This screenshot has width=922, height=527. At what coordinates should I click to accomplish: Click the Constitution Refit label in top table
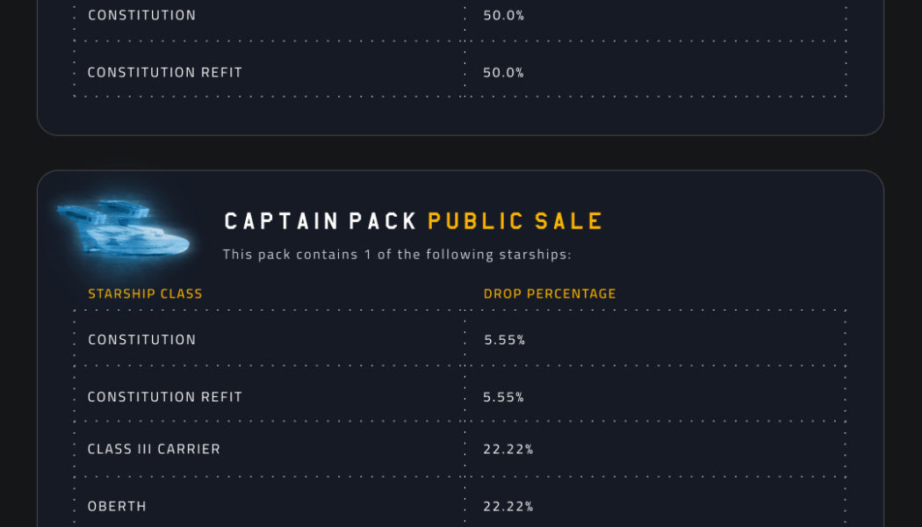tap(165, 72)
